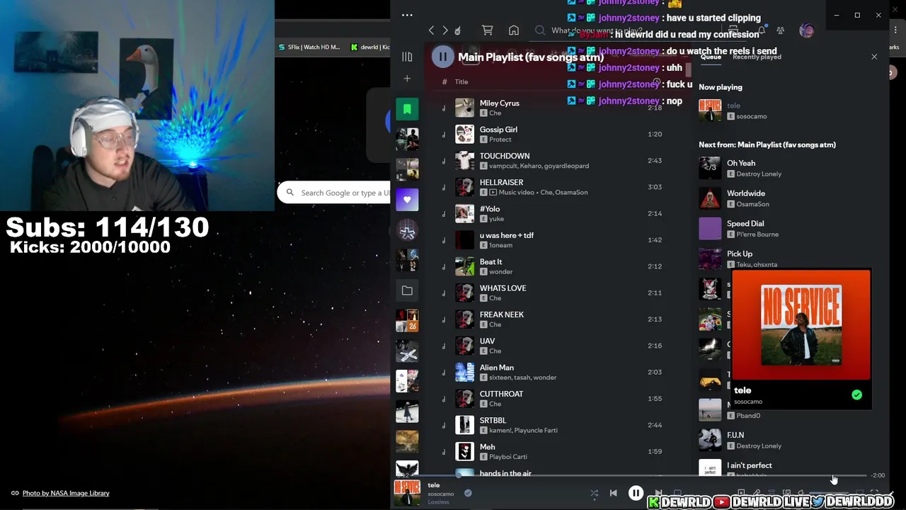Toggle the green saved checkmark in tele popup
This screenshot has height=510, width=906.
coord(856,395)
